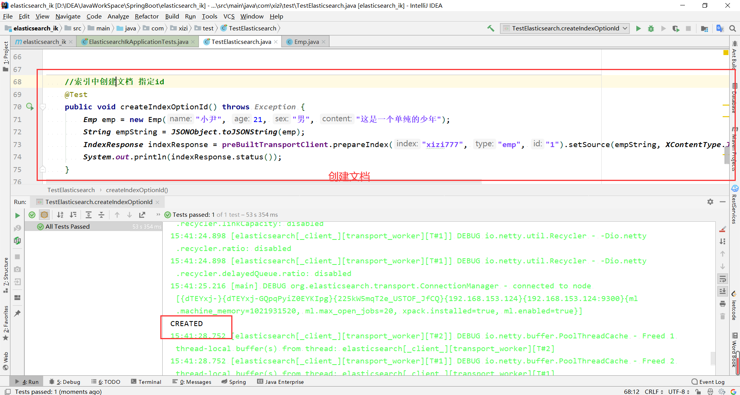
Task: Rerun test in Run panel
Action: pyautogui.click(x=17, y=215)
